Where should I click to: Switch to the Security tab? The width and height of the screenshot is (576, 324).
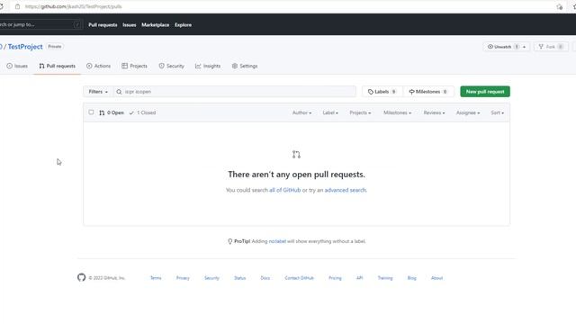click(x=171, y=66)
